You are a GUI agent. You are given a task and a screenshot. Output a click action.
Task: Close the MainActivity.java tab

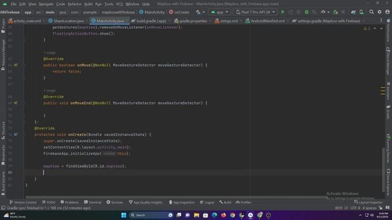(x=127, y=21)
